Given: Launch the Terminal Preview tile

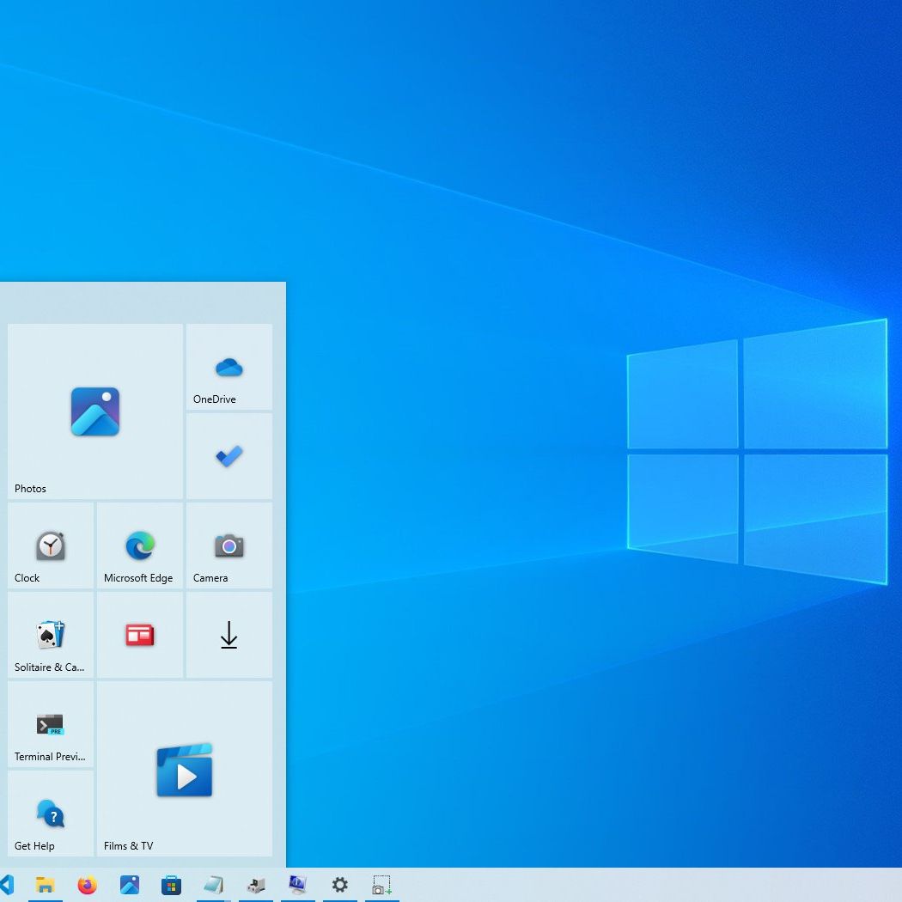Looking at the screenshot, I should click(x=51, y=723).
